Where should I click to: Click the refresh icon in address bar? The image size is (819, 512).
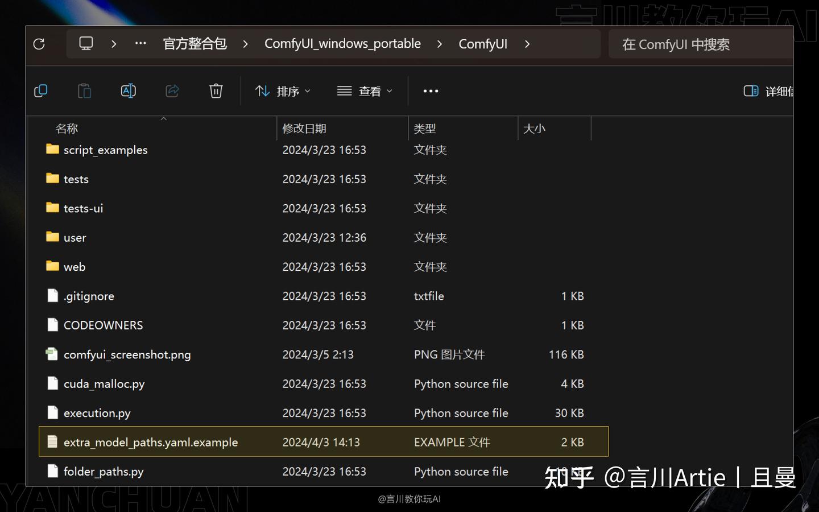[x=39, y=44]
